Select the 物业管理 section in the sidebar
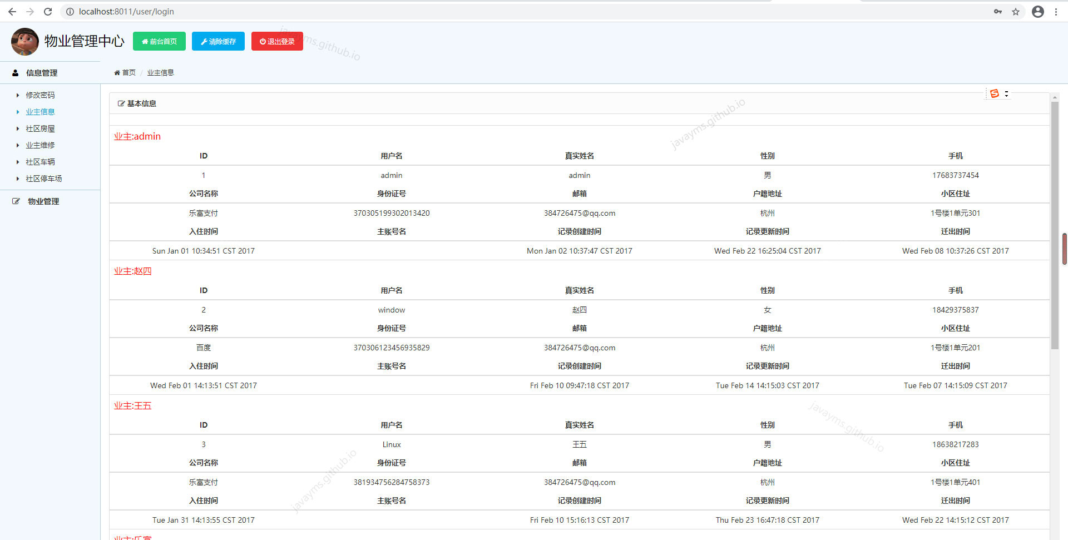The height and width of the screenshot is (540, 1068). (43, 201)
